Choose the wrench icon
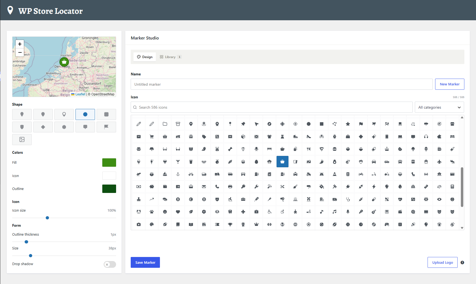Viewport: 476px width, 284px height. (256, 186)
